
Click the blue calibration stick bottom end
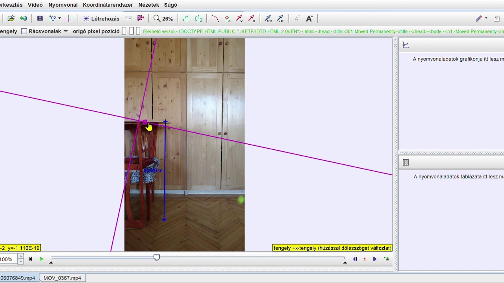tap(164, 220)
